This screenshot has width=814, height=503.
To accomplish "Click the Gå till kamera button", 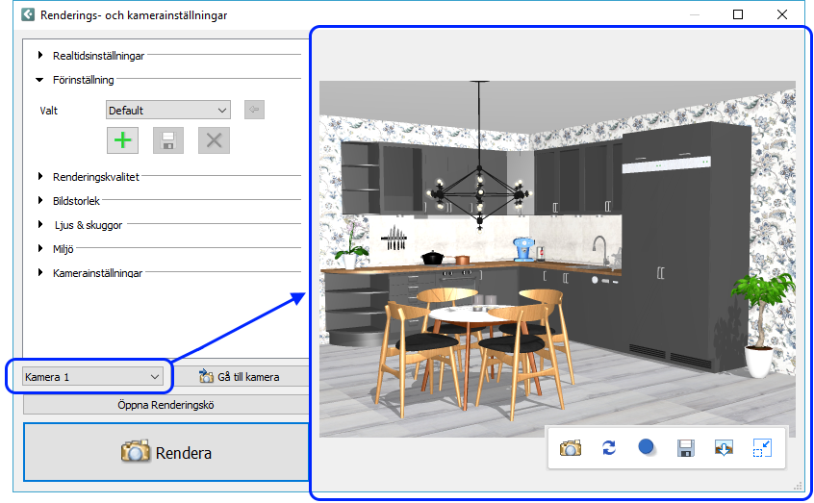I will tap(239, 377).
